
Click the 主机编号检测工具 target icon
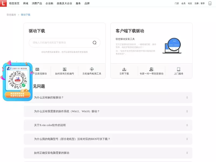click(92, 69)
